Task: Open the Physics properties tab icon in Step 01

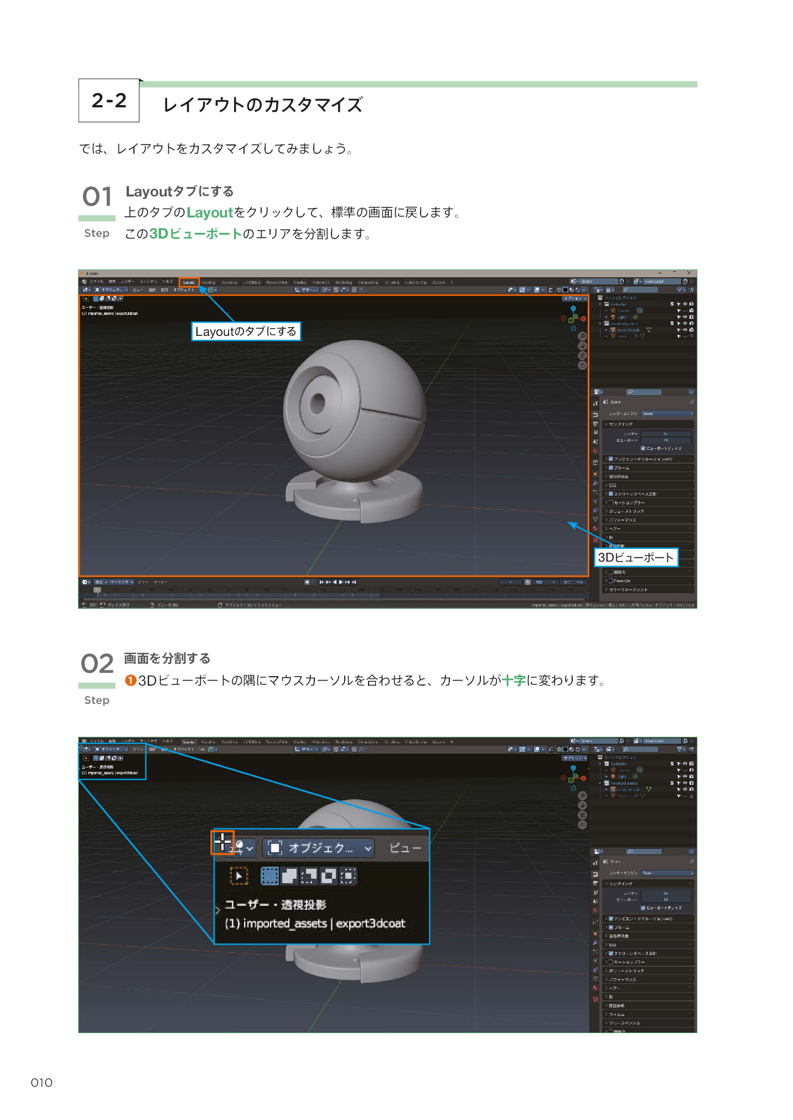Action: click(x=595, y=501)
